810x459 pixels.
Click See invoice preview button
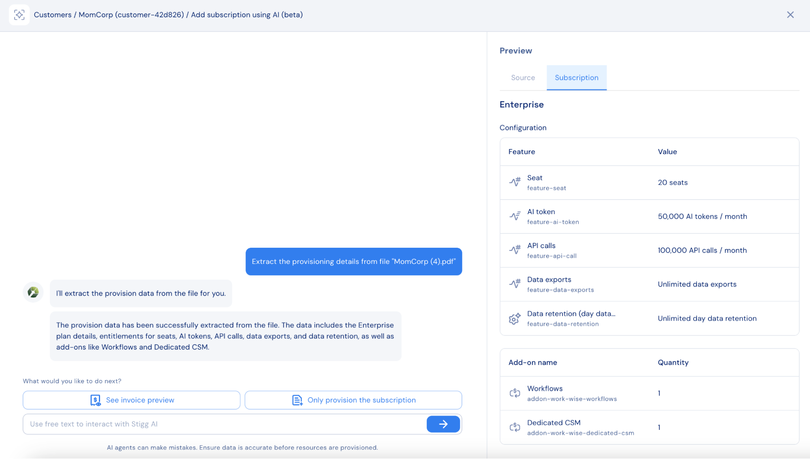[131, 400]
